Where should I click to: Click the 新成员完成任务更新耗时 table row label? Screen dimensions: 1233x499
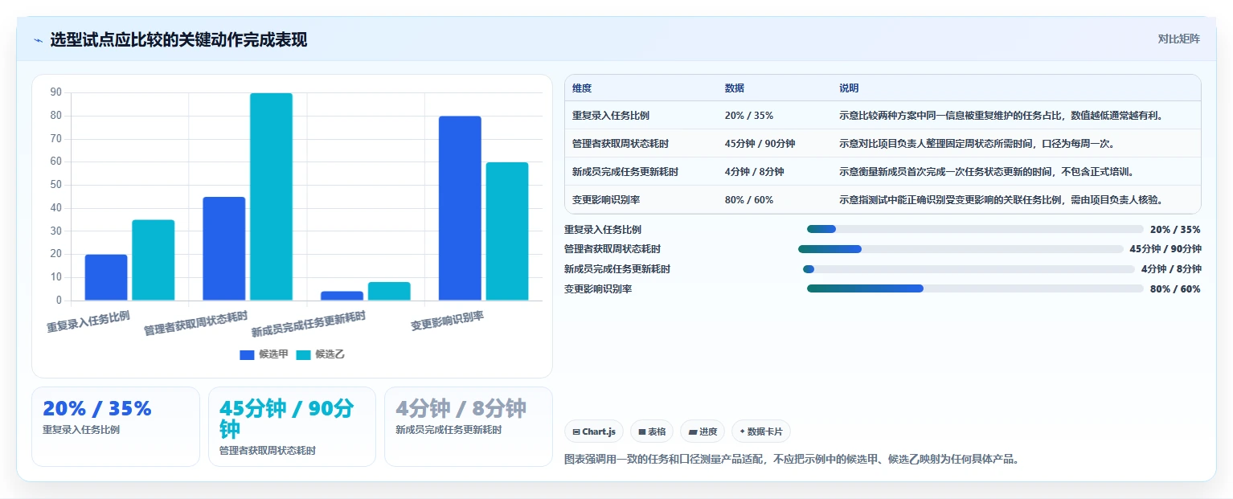(625, 172)
